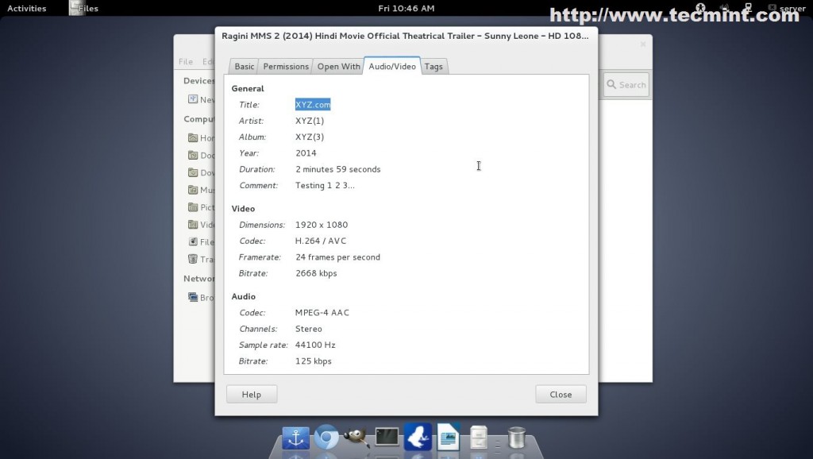Open the clock showing Fri 10:46 AM

[x=406, y=9]
